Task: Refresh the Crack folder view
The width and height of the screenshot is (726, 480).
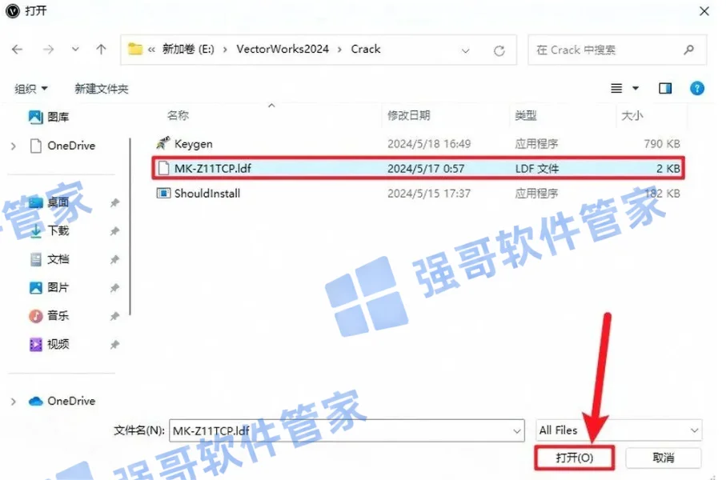Action: (x=499, y=50)
